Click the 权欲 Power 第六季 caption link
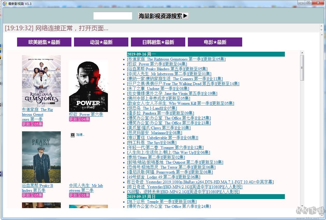 coord(86,114)
